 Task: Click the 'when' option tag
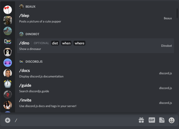pos(66,43)
